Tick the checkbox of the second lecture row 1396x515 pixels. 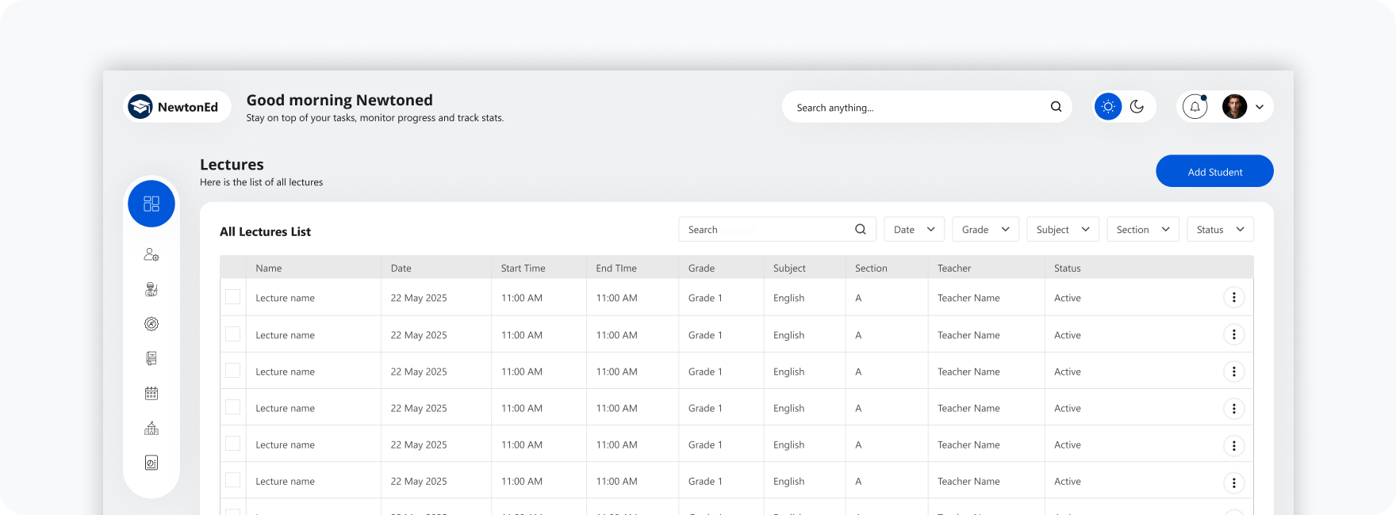pos(232,334)
